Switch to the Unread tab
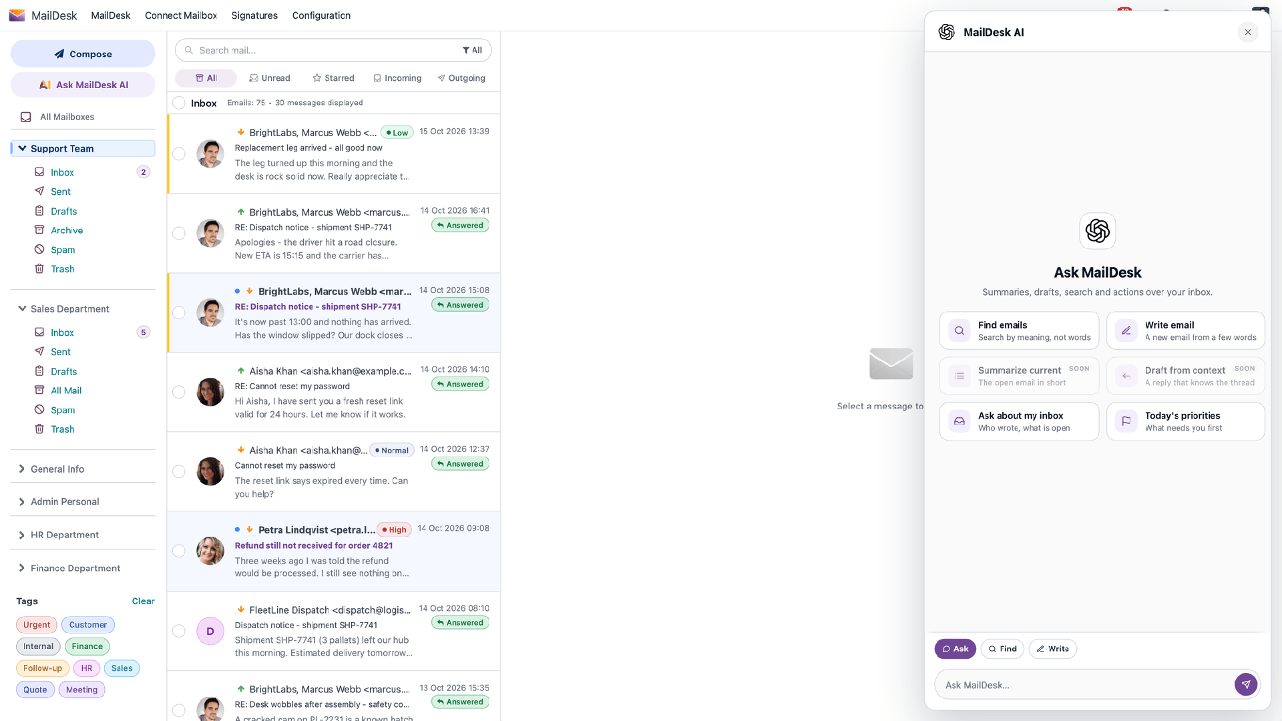The height and width of the screenshot is (721, 1282). tap(270, 78)
